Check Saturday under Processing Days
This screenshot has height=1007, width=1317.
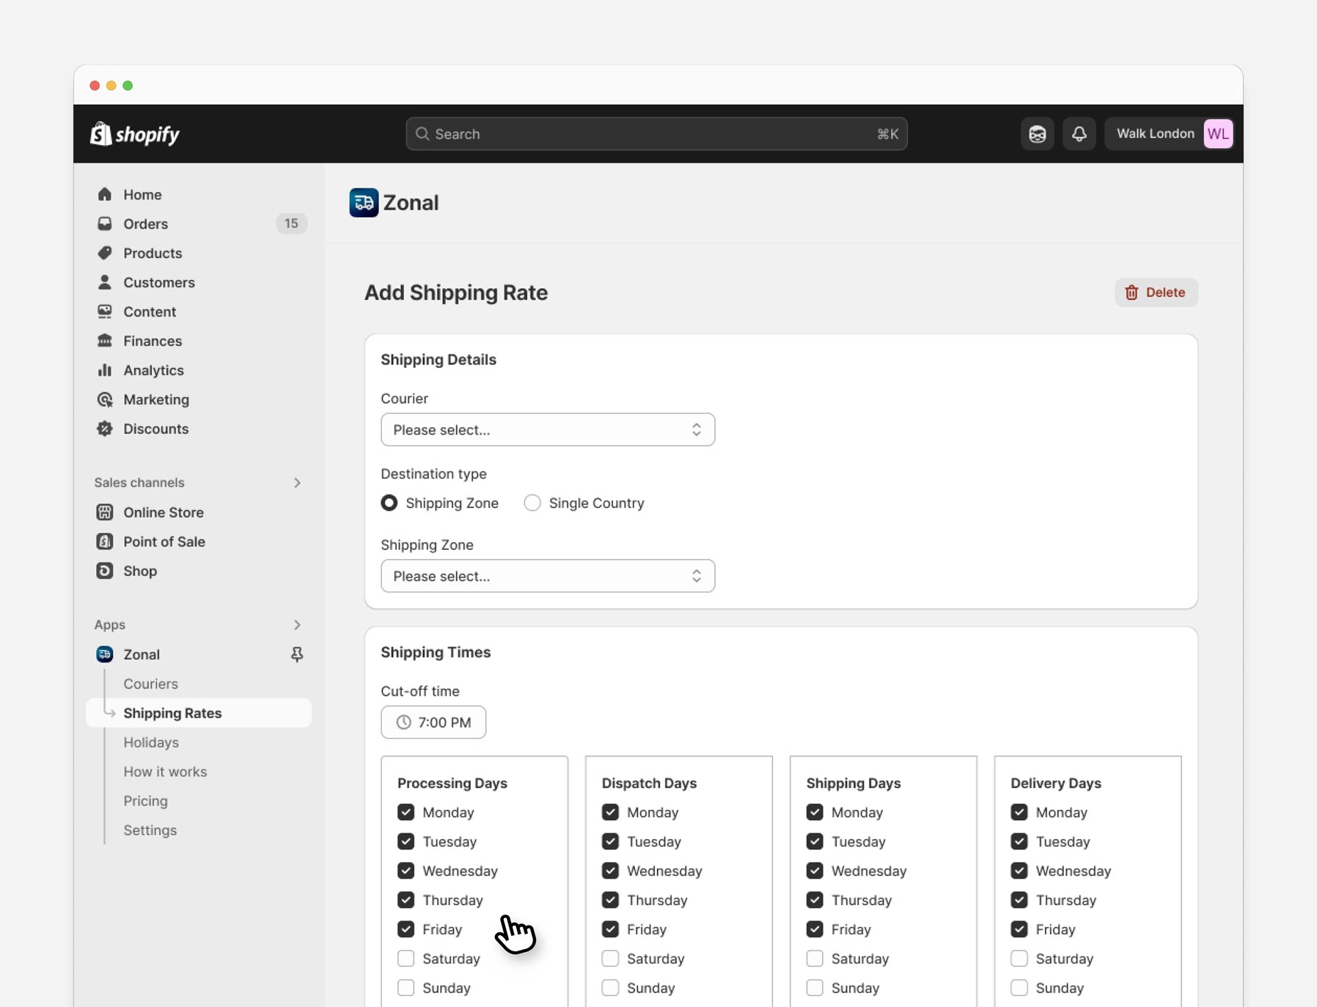click(406, 959)
